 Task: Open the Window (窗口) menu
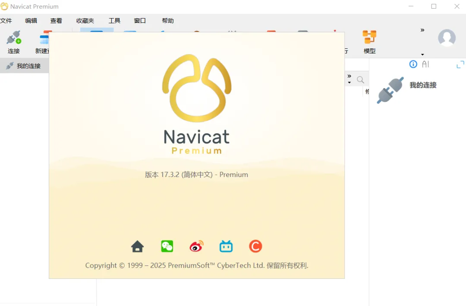(x=140, y=21)
